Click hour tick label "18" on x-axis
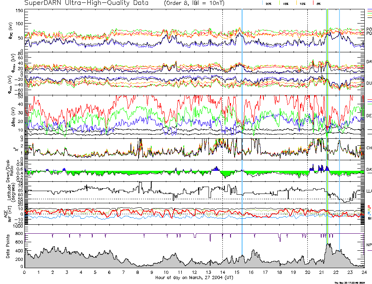 [279, 272]
